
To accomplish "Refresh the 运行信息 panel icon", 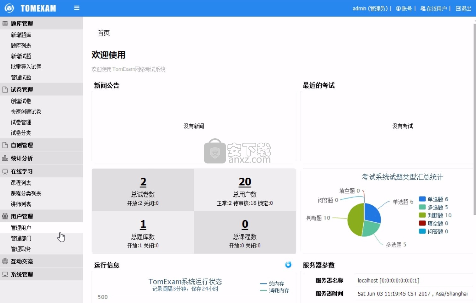I will [288, 265].
